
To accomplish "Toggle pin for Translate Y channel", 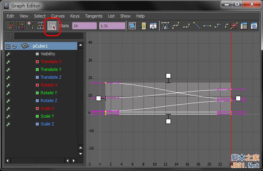I will [8, 69].
